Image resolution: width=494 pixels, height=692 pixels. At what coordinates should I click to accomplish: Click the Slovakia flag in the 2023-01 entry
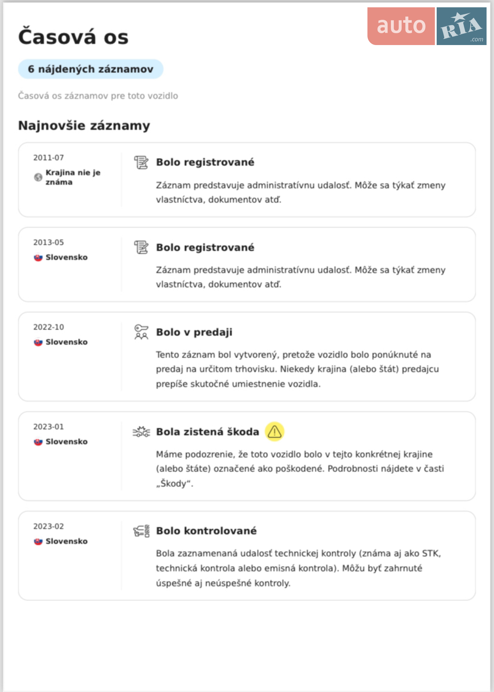pyautogui.click(x=38, y=442)
